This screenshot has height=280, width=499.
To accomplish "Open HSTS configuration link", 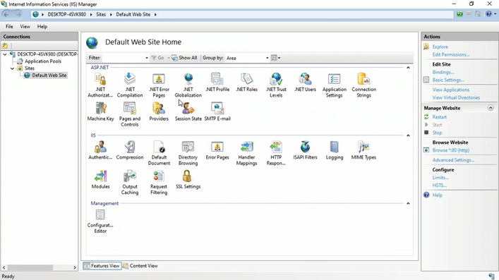I will coord(439,185).
